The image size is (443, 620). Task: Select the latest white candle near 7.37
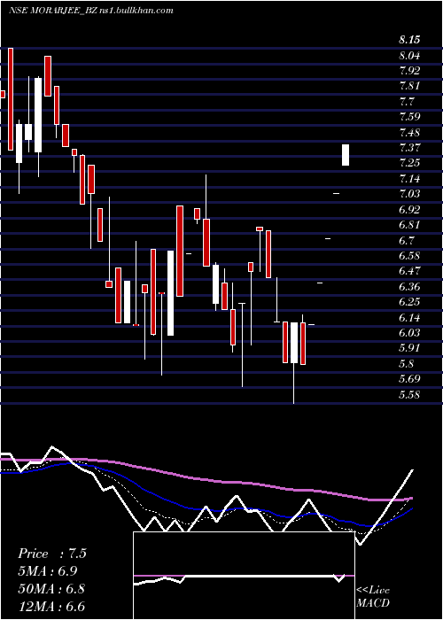346,155
